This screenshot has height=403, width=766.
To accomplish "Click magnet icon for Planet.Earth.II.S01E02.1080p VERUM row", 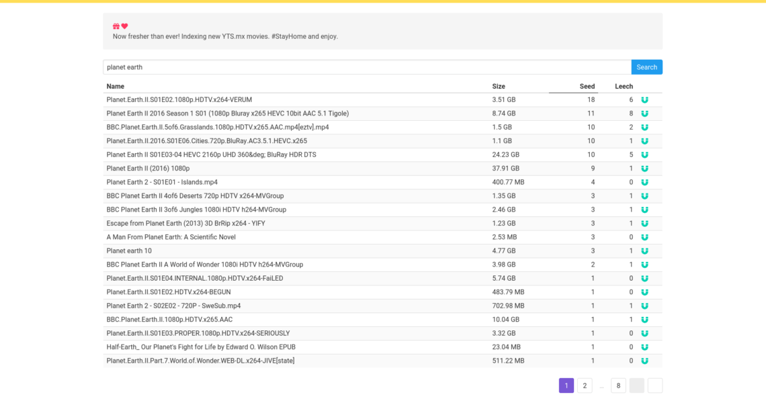I will pos(644,100).
